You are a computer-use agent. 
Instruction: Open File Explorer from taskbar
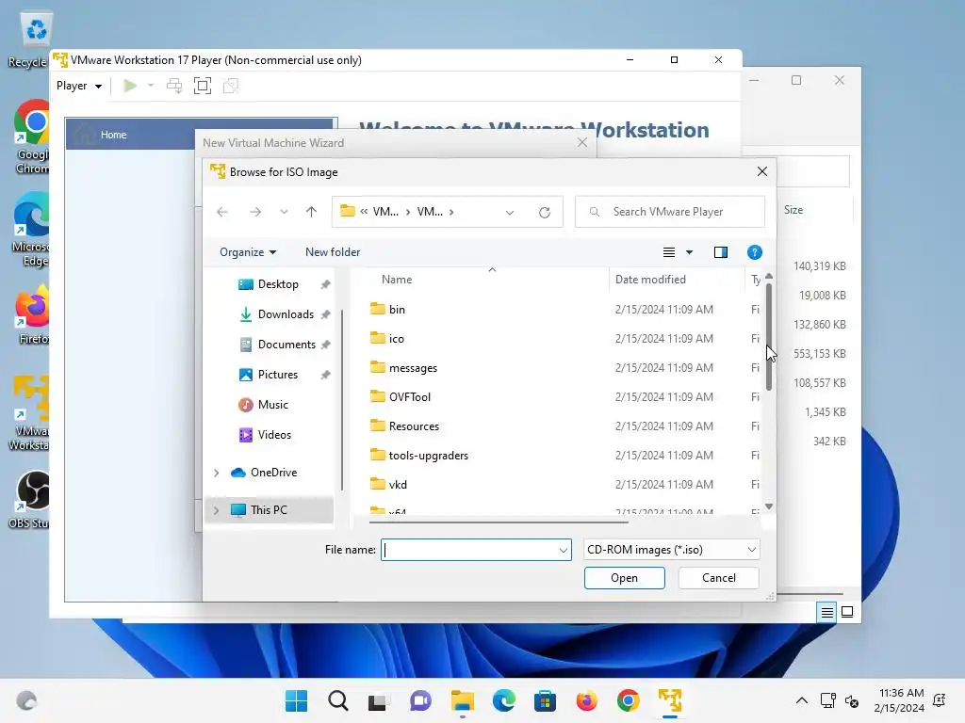click(462, 700)
